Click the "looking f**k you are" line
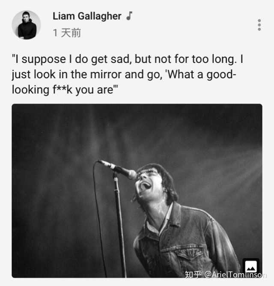The image size is (274, 286). (x=65, y=90)
